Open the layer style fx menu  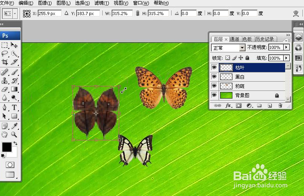(228, 106)
